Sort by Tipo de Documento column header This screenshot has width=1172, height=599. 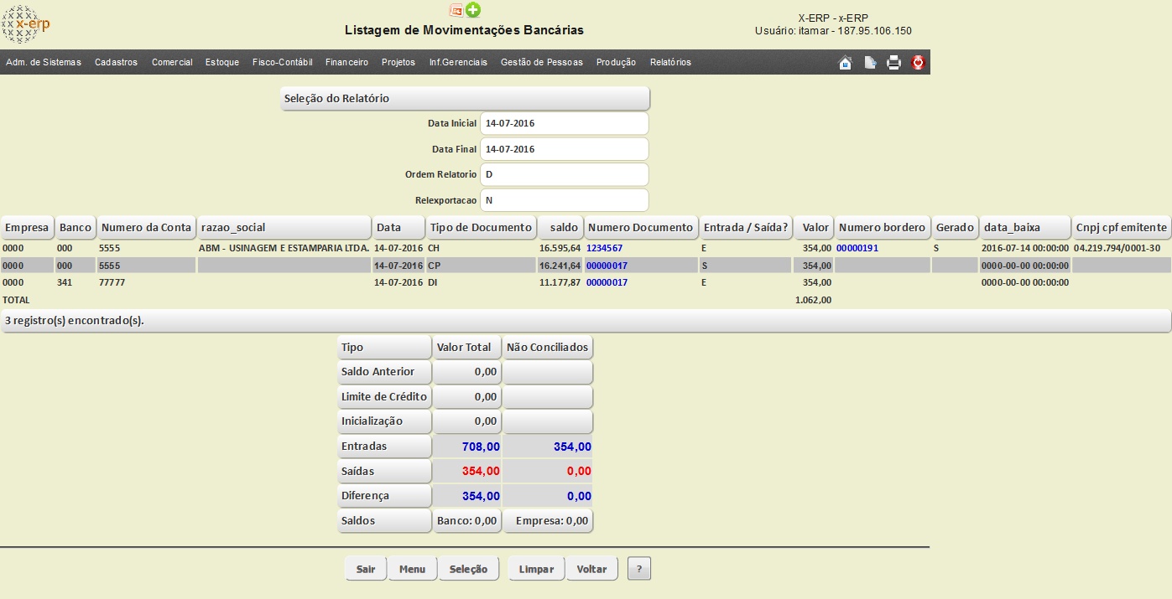click(481, 227)
